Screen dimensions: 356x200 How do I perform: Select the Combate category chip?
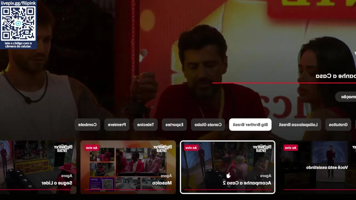pos(87,125)
